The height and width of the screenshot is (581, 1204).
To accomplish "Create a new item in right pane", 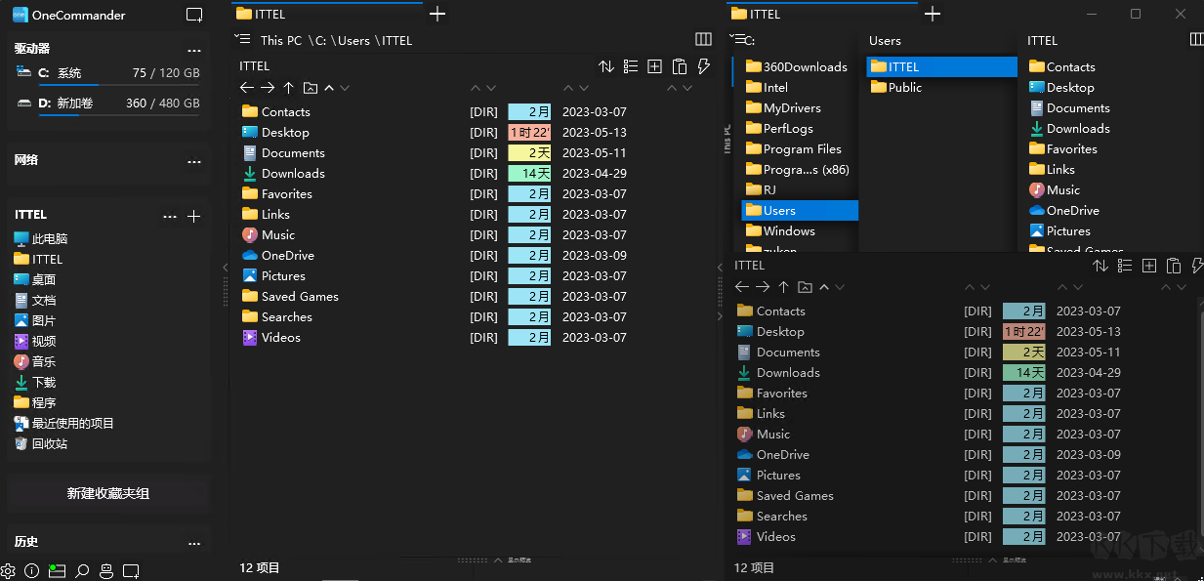I will (1149, 266).
